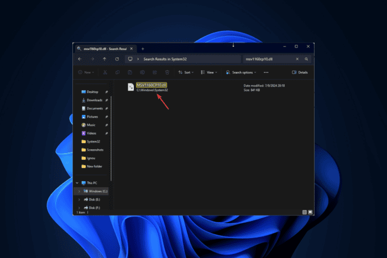Go up one folder level
This screenshot has width=387, height=258.
(x=104, y=59)
